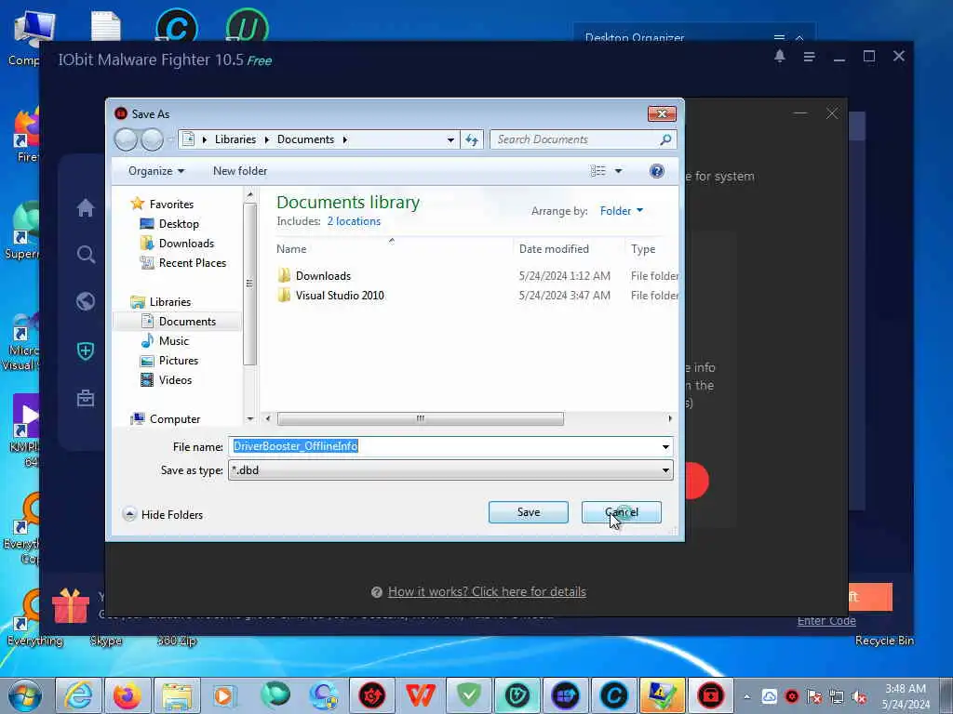Click the Enter Code link
Viewport: 953px width, 714px height.
tap(826, 620)
